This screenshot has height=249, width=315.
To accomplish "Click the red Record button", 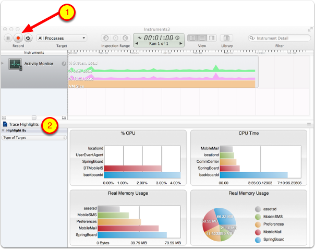I will pos(18,38).
